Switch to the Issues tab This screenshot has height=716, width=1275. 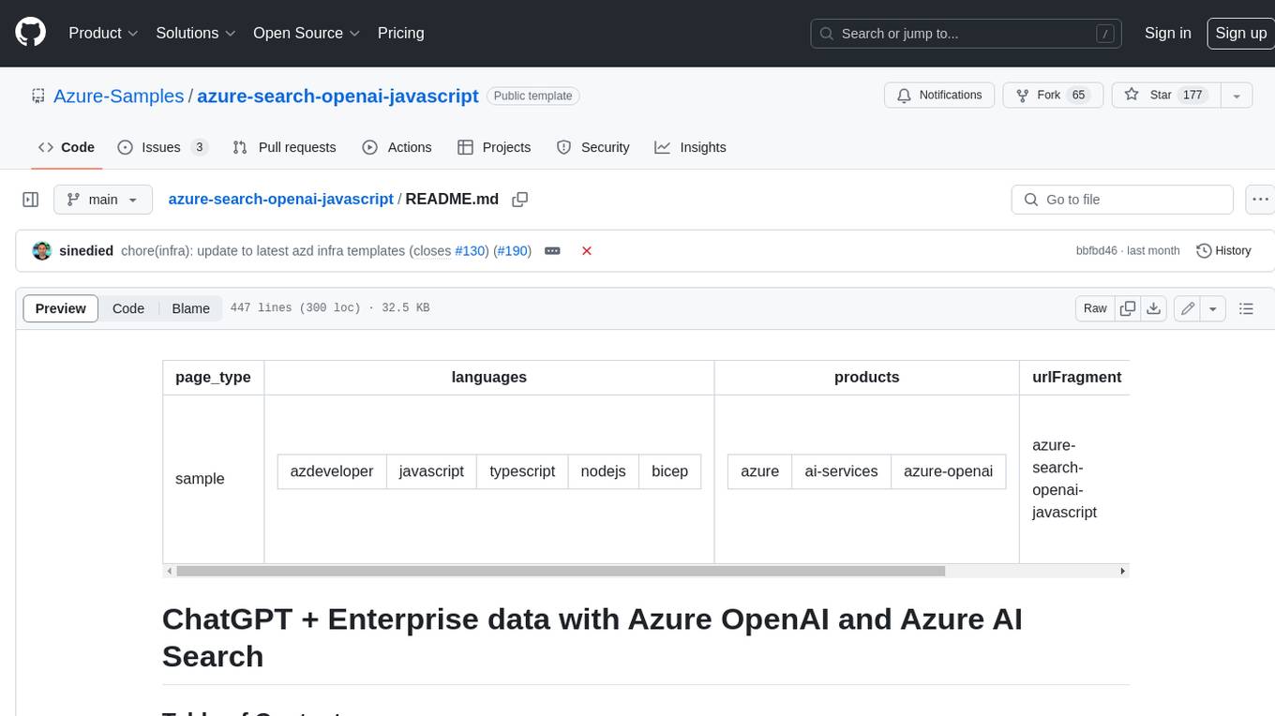click(162, 147)
